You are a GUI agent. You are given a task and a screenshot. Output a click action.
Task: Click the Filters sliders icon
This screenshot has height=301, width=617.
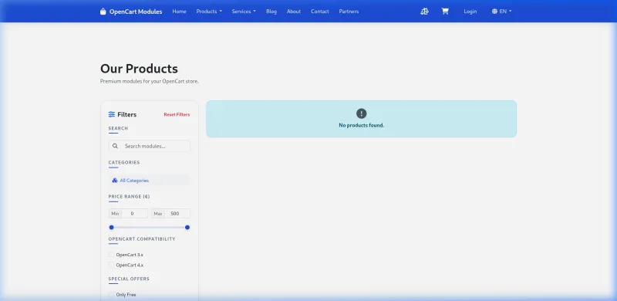click(x=112, y=115)
